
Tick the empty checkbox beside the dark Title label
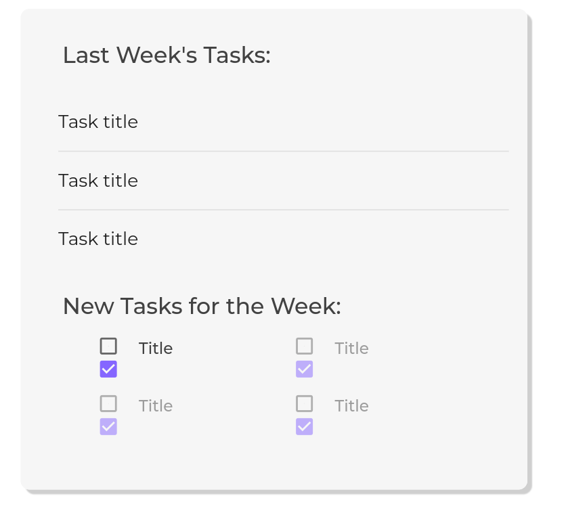point(108,346)
